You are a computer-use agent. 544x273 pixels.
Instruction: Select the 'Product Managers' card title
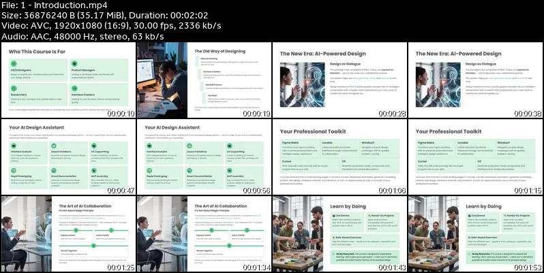point(83,70)
